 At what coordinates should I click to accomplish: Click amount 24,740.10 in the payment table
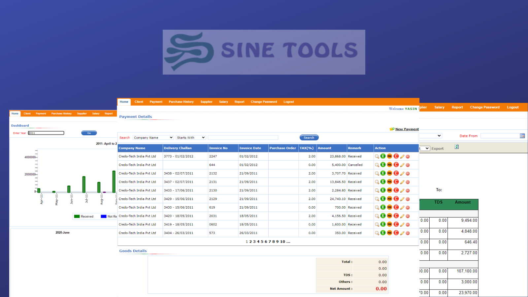338,199
